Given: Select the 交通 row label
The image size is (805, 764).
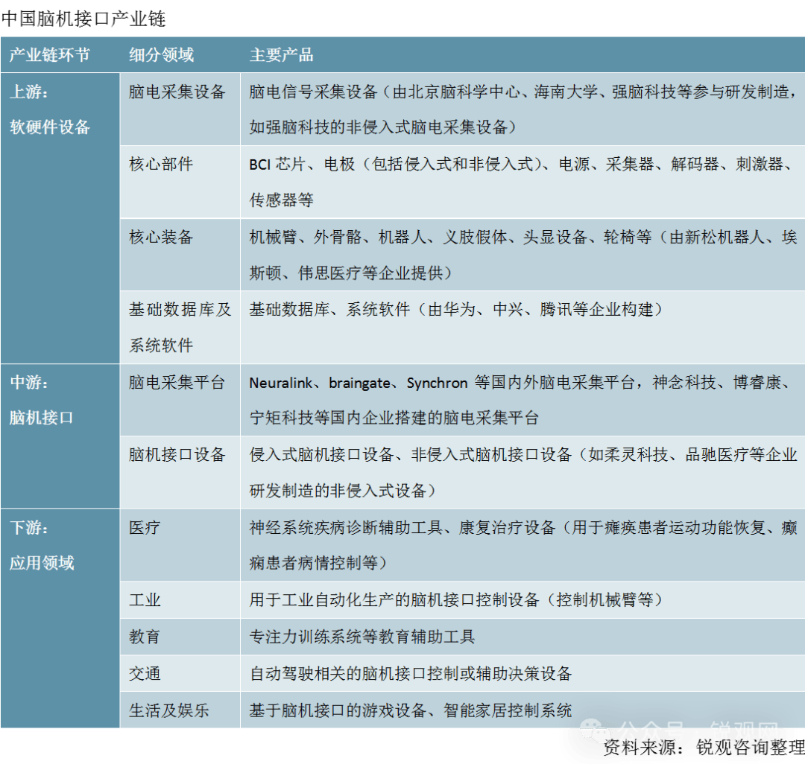Looking at the screenshot, I should click(145, 673).
